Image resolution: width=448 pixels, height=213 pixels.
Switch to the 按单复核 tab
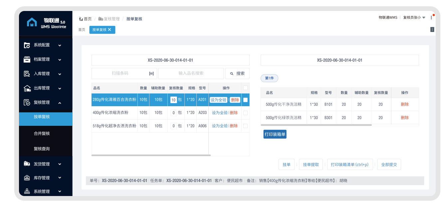[100, 30]
